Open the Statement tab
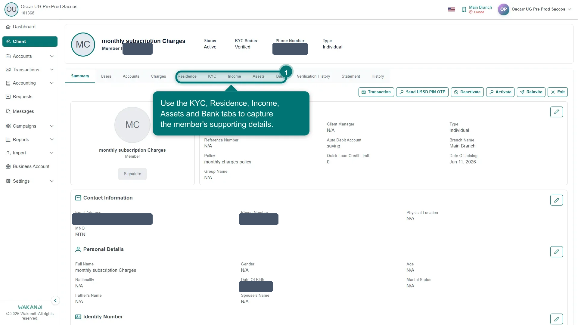Screen dimensions: 578x325 351,76
